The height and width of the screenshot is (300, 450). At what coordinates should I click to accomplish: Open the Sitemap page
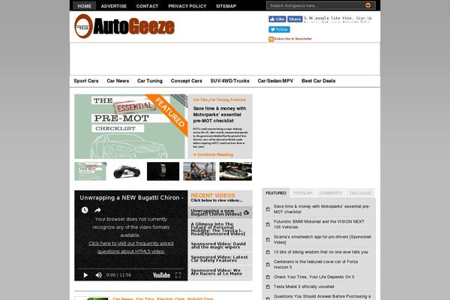(x=226, y=6)
